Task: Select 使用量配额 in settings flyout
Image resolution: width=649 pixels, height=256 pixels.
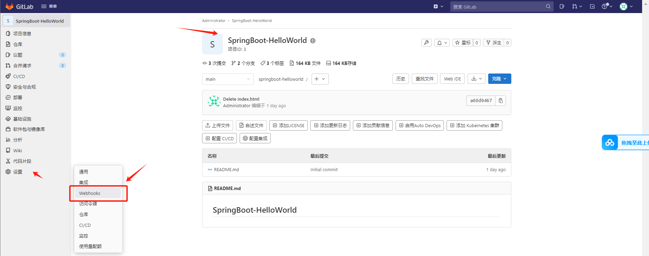Action: coord(98,246)
